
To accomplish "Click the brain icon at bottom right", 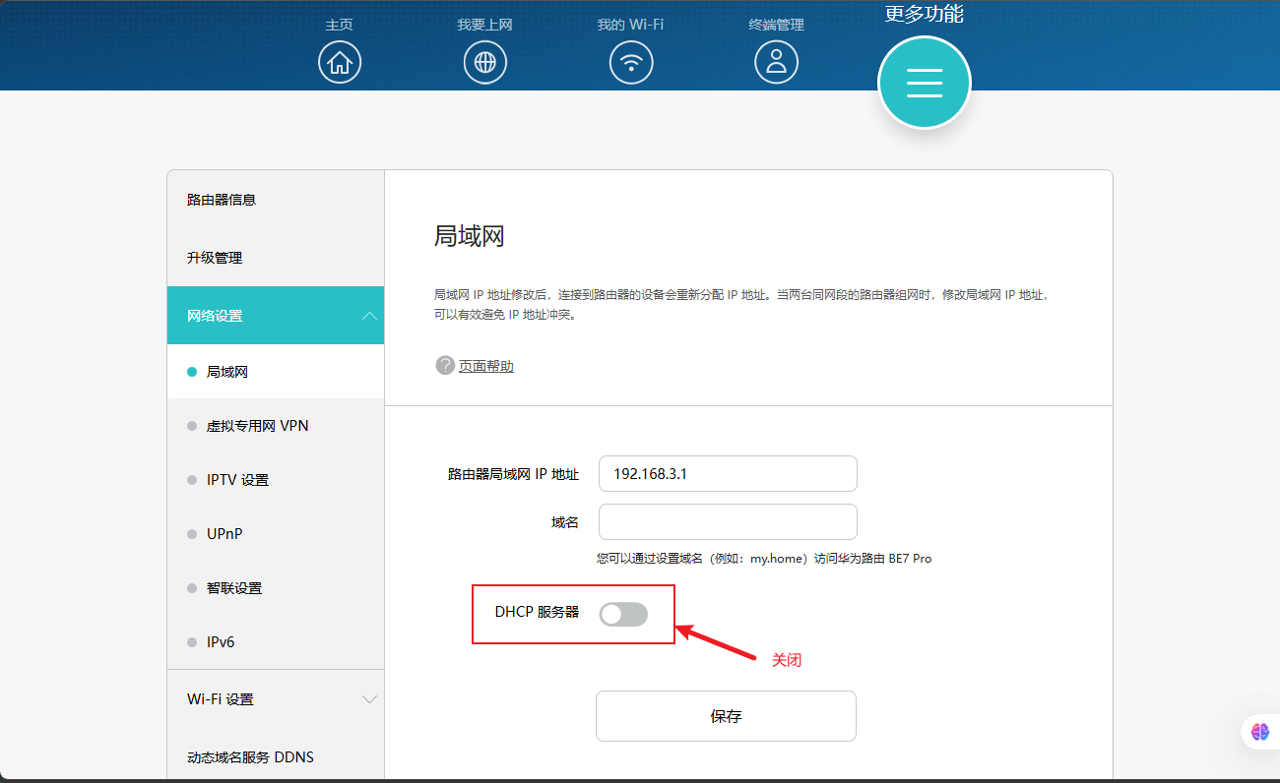I will [1261, 732].
